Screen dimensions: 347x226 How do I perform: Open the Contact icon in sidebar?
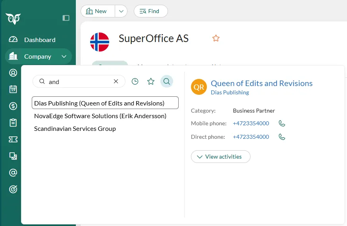(13, 73)
